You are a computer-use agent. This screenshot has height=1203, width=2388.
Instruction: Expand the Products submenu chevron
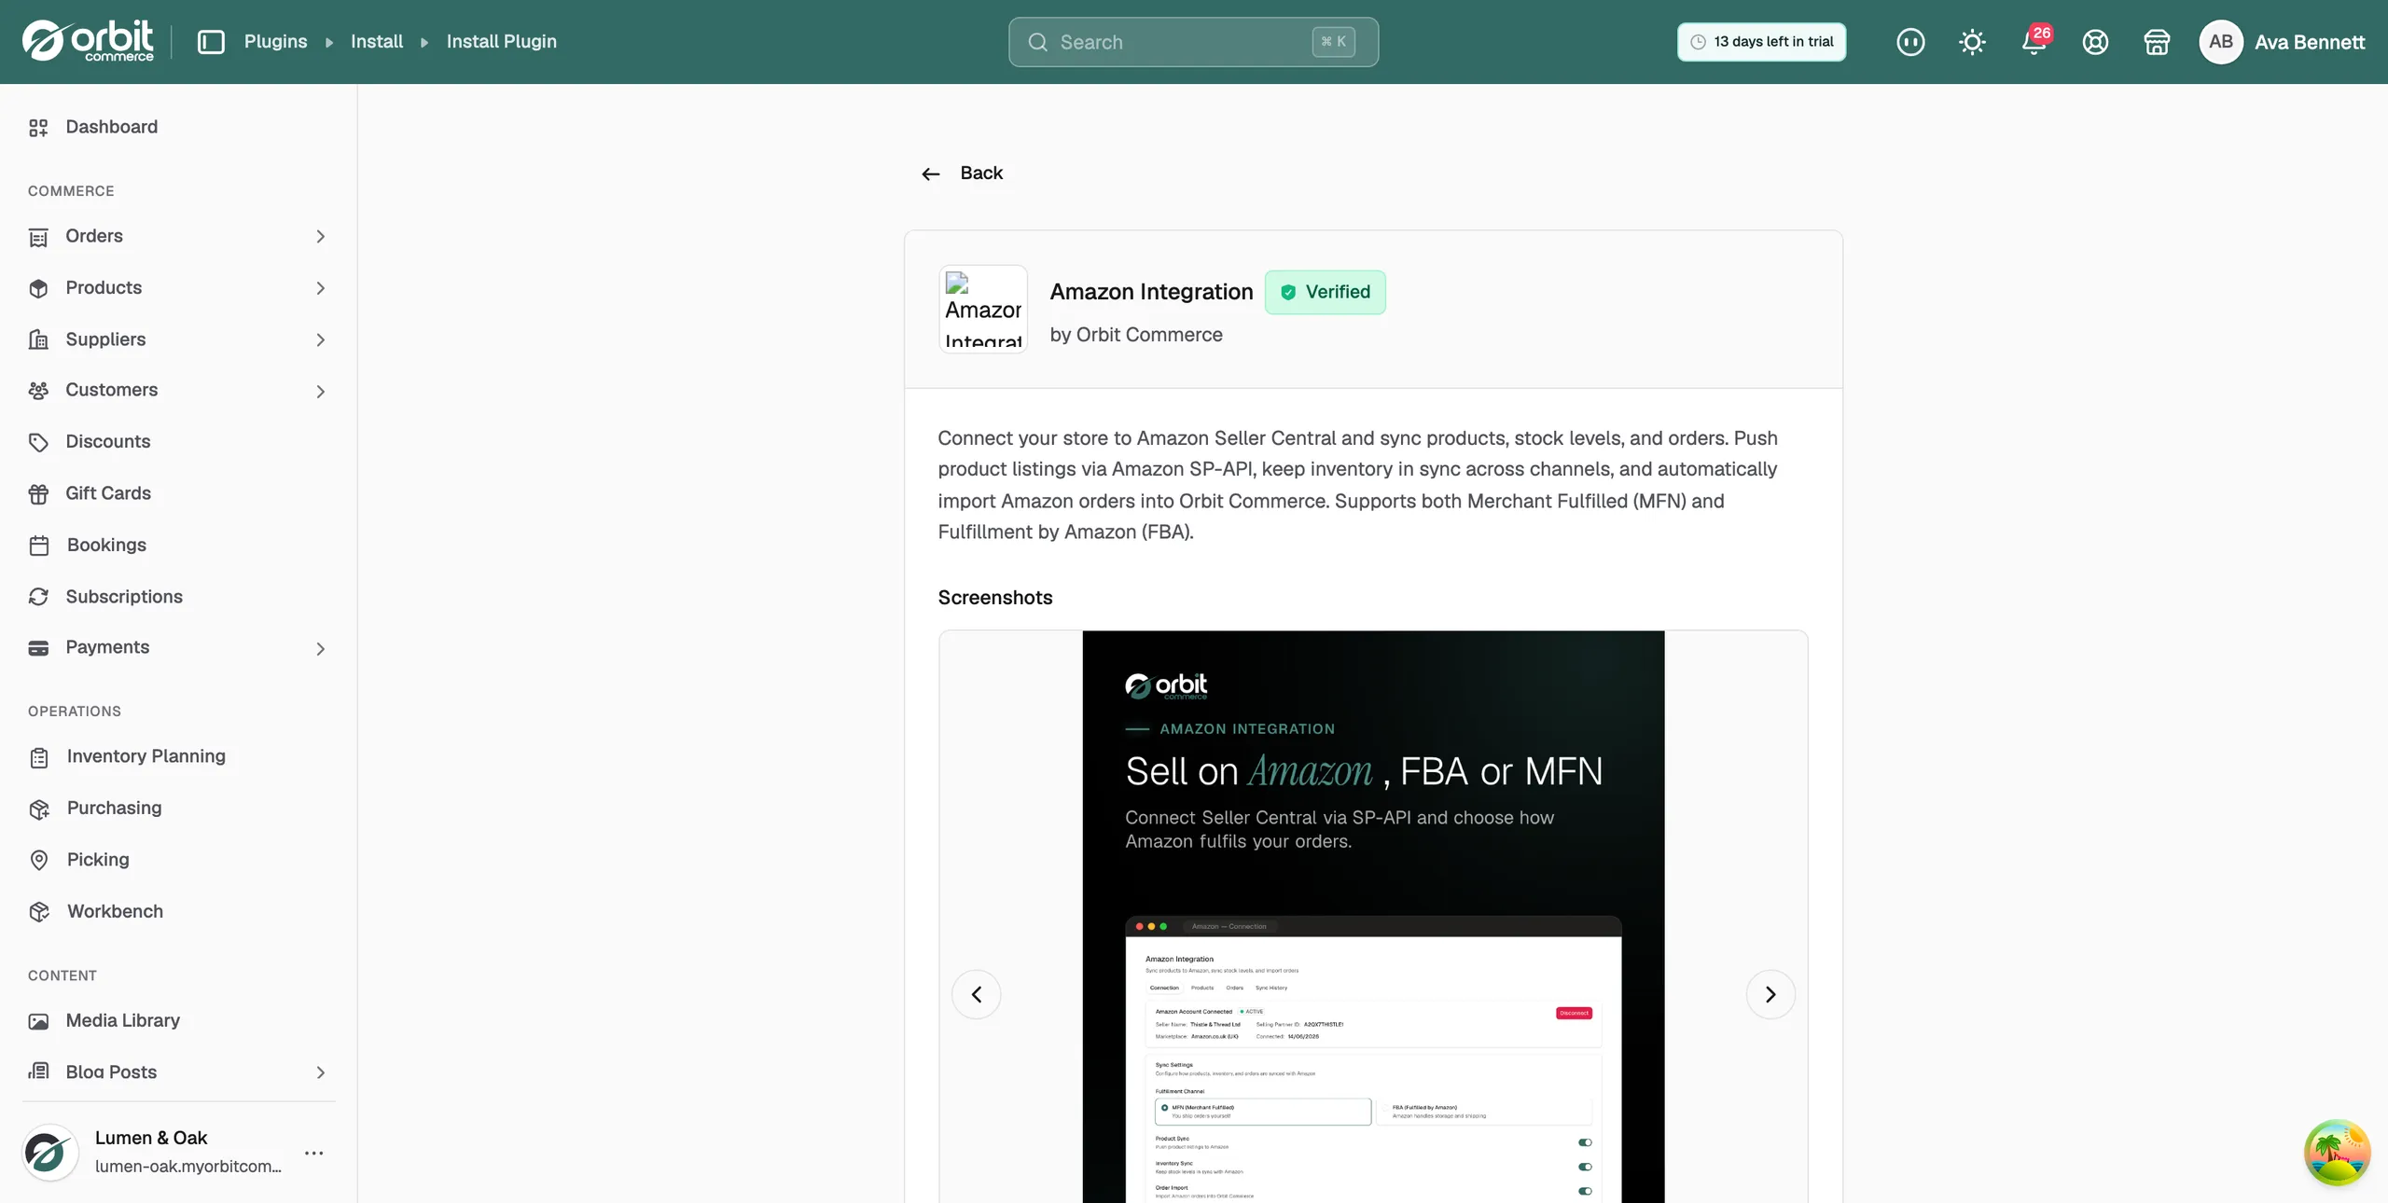[x=320, y=288]
